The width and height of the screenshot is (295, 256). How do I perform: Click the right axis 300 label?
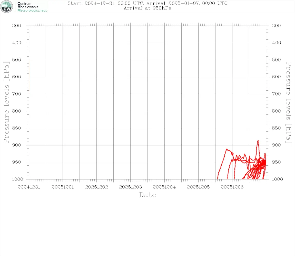pyautogui.click(x=276, y=26)
